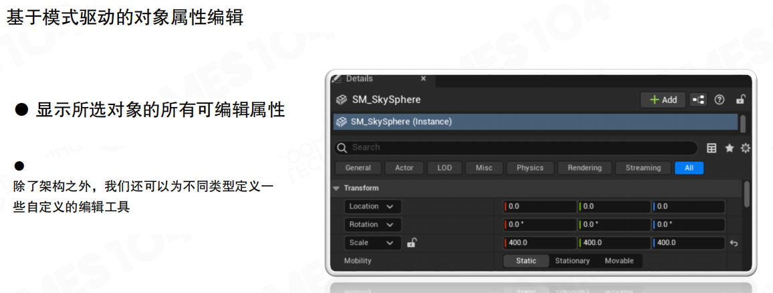
Task: Click the Details search field
Action: [515, 148]
